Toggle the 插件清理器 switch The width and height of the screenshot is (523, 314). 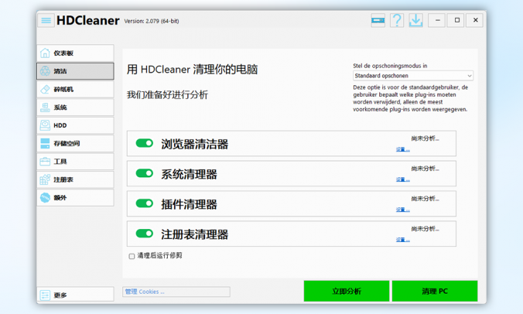145,203
